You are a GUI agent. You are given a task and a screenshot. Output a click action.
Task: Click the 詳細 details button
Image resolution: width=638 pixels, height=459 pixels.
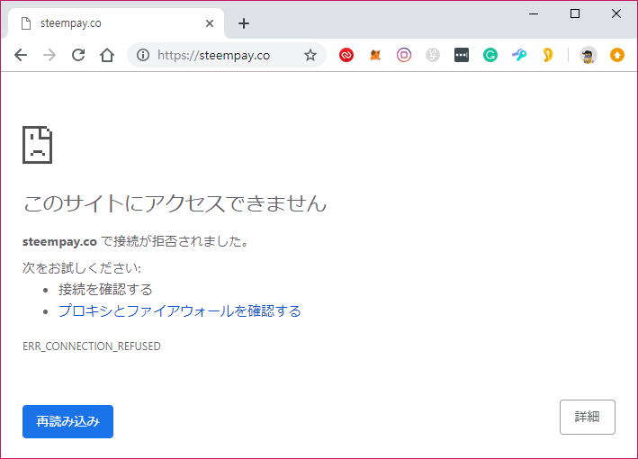587,417
